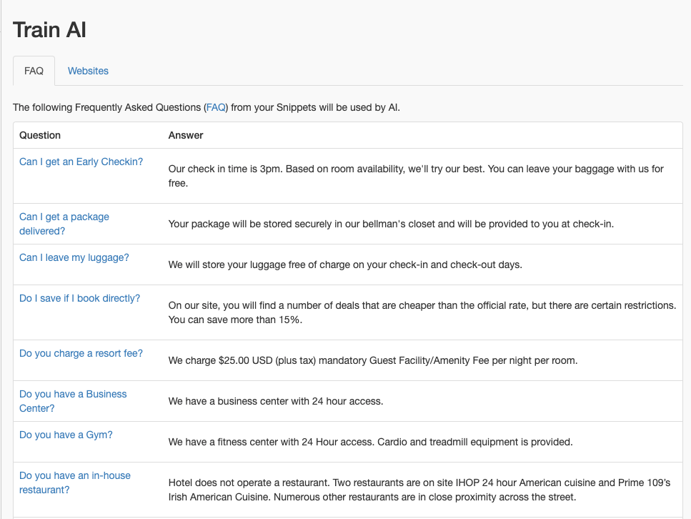Open 'Do I save if I book directly?'

tap(79, 298)
